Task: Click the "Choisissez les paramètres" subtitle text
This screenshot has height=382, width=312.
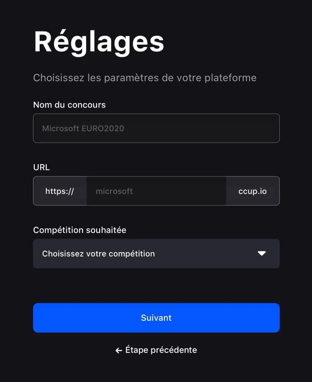Action: [x=145, y=78]
